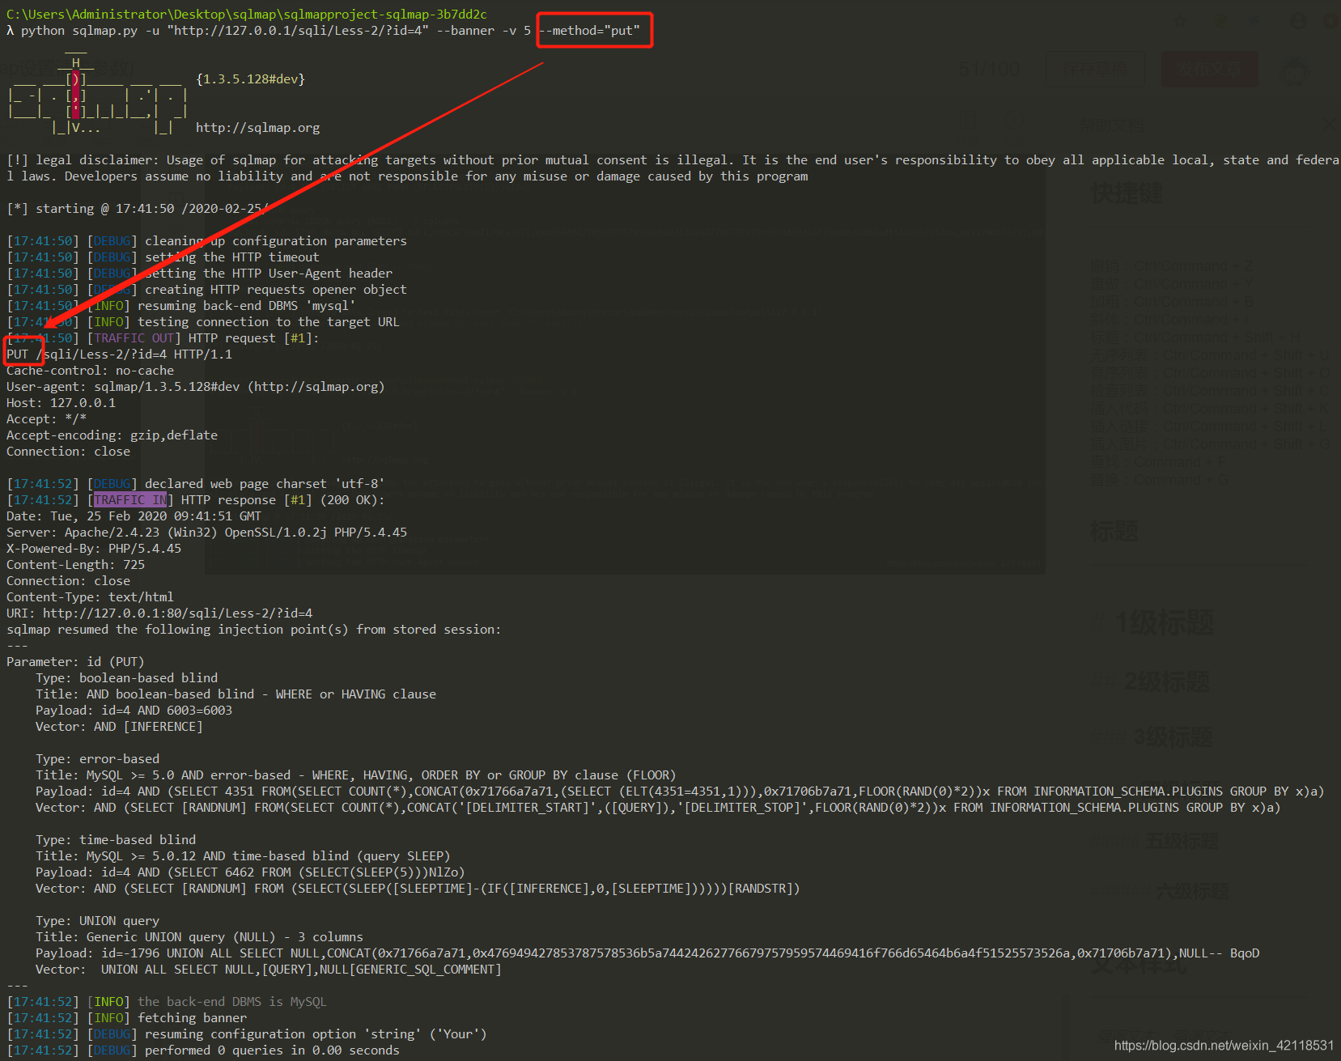1341x1061 pixels.
Task: Click the TRAFFIC OUT tag on HTTP request line
Action: pyautogui.click(x=134, y=338)
